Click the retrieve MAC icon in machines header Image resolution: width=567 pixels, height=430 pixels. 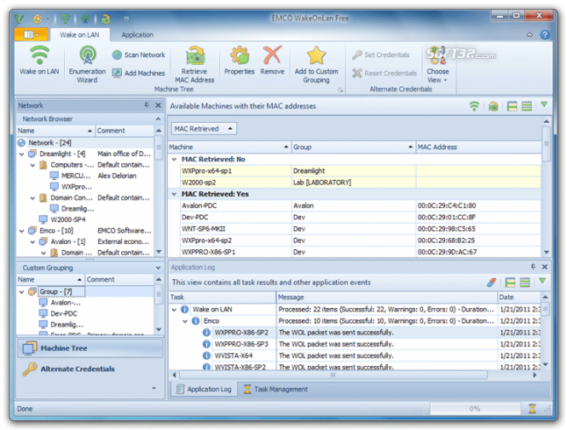(x=493, y=106)
